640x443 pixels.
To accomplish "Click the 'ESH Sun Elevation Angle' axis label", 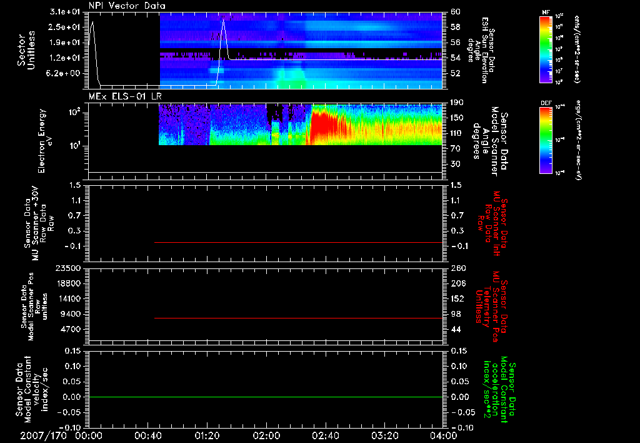I will [x=481, y=50].
